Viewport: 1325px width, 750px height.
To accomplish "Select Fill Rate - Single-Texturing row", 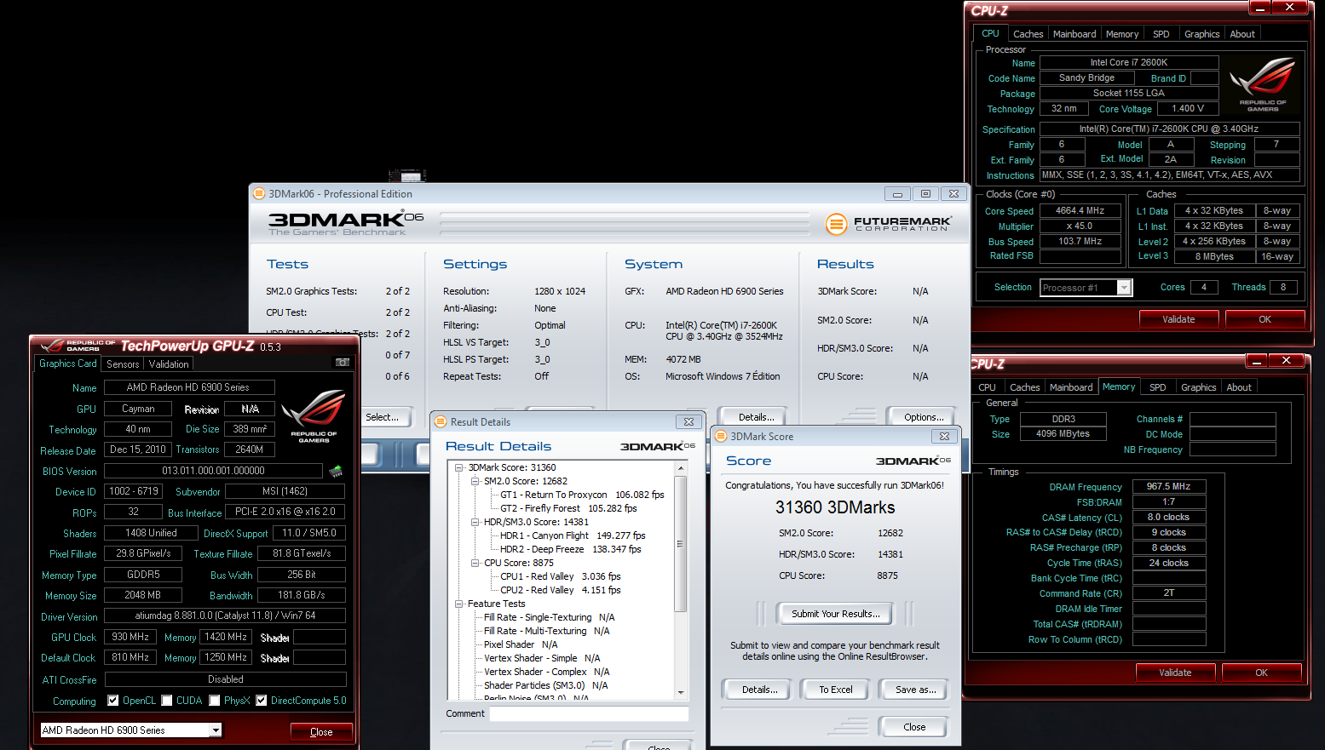I will [549, 617].
